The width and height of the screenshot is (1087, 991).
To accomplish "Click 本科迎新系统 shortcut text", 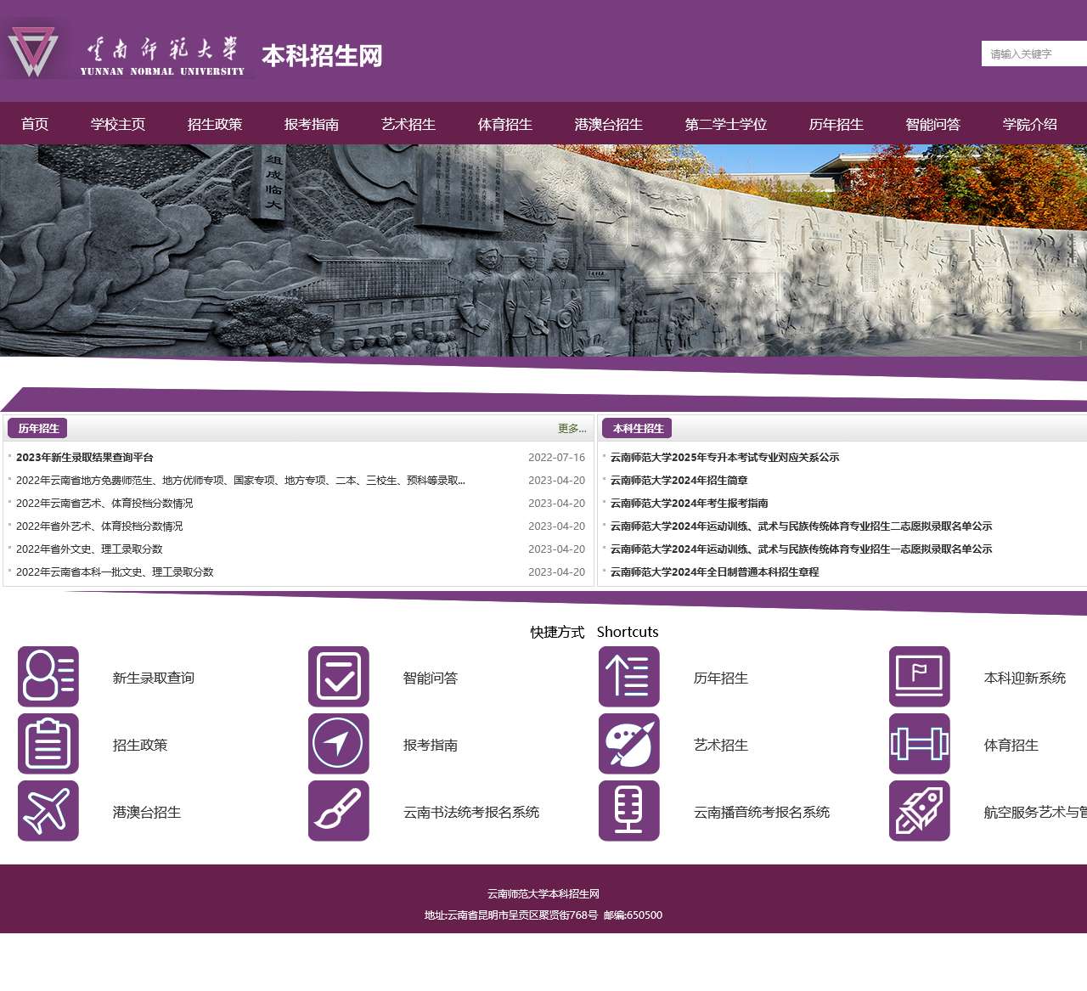I will 1025,678.
